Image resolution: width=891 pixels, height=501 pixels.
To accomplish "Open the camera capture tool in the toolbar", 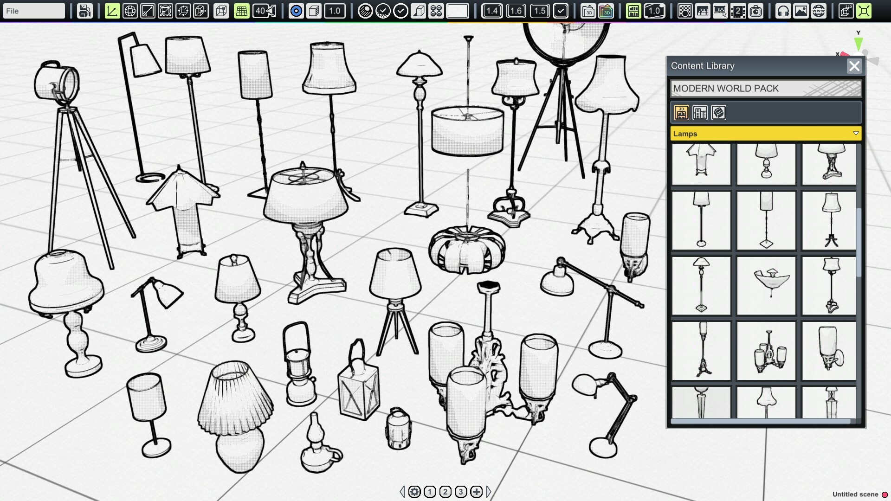I will [x=756, y=11].
